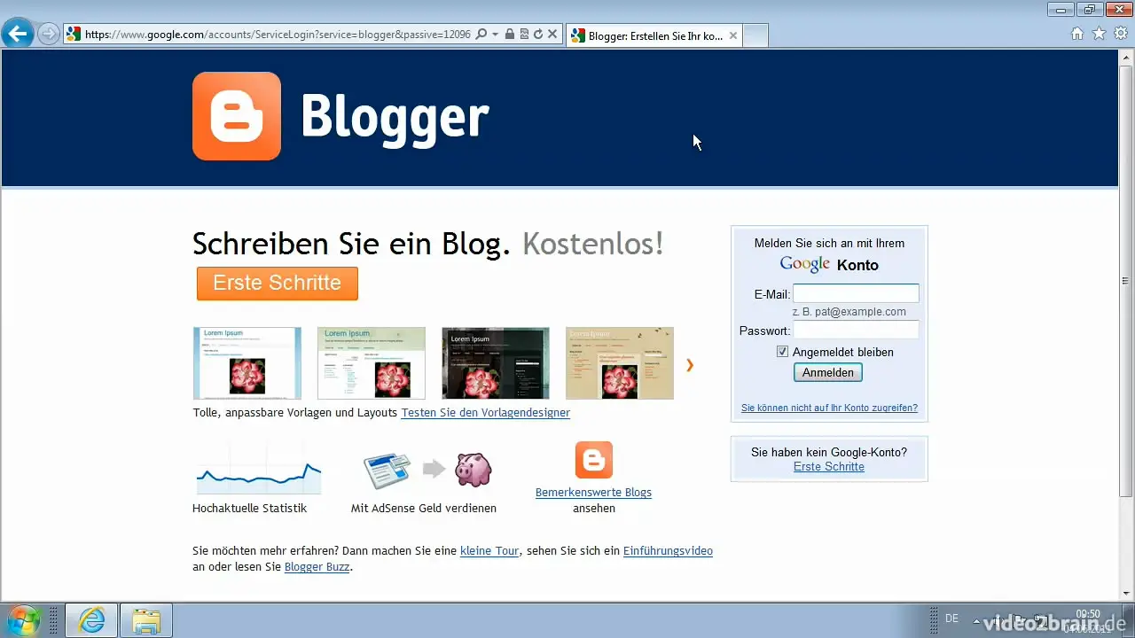Select the beige tan template thumbnail
This screenshot has width=1135, height=638.
point(620,363)
